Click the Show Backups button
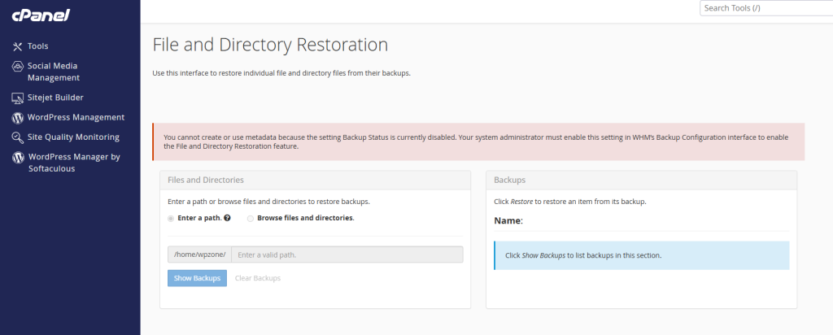Viewport: 833px width, 335px height. 197,278
